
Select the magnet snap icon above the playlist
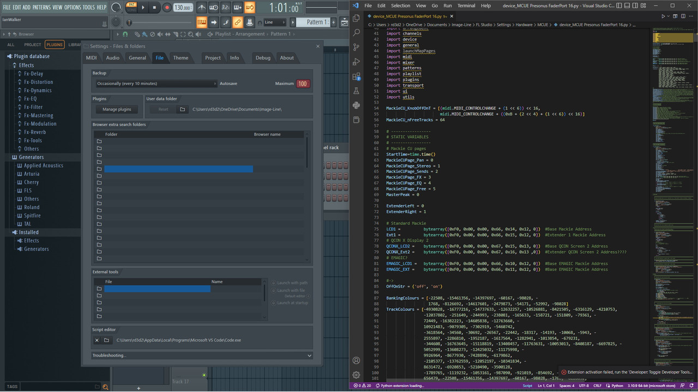pos(125,33)
